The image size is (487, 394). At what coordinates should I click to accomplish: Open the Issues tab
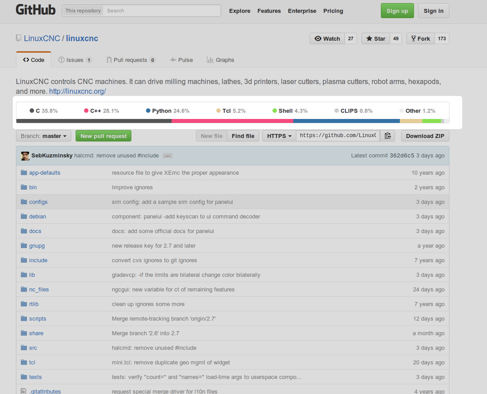[75, 60]
